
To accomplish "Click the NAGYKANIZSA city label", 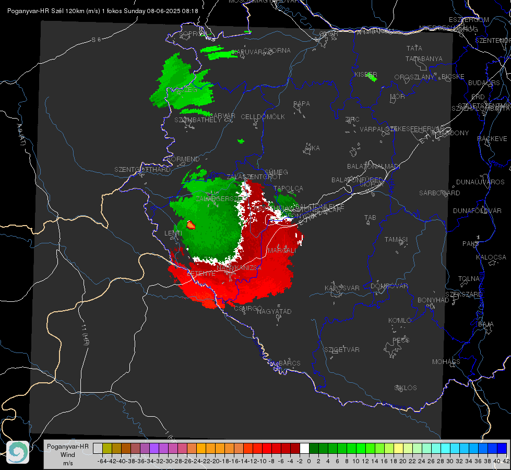I will (x=239, y=268).
